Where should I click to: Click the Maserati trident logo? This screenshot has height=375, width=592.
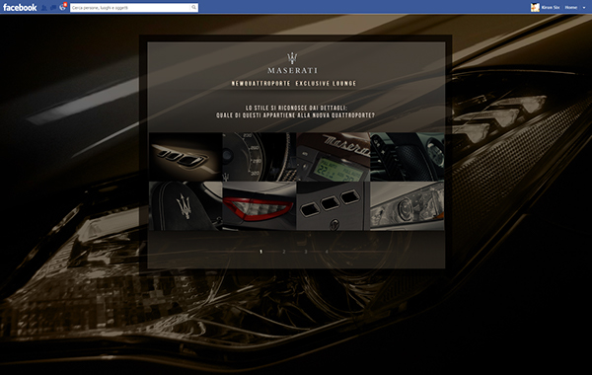[292, 58]
